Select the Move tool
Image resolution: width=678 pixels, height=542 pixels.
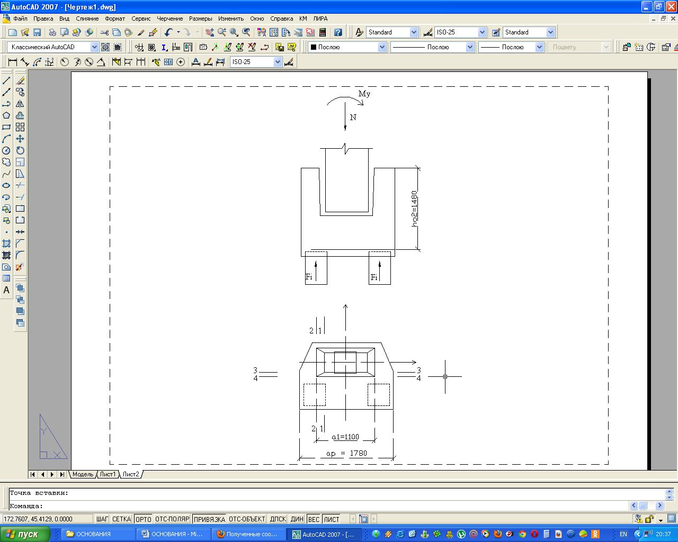pyautogui.click(x=20, y=139)
